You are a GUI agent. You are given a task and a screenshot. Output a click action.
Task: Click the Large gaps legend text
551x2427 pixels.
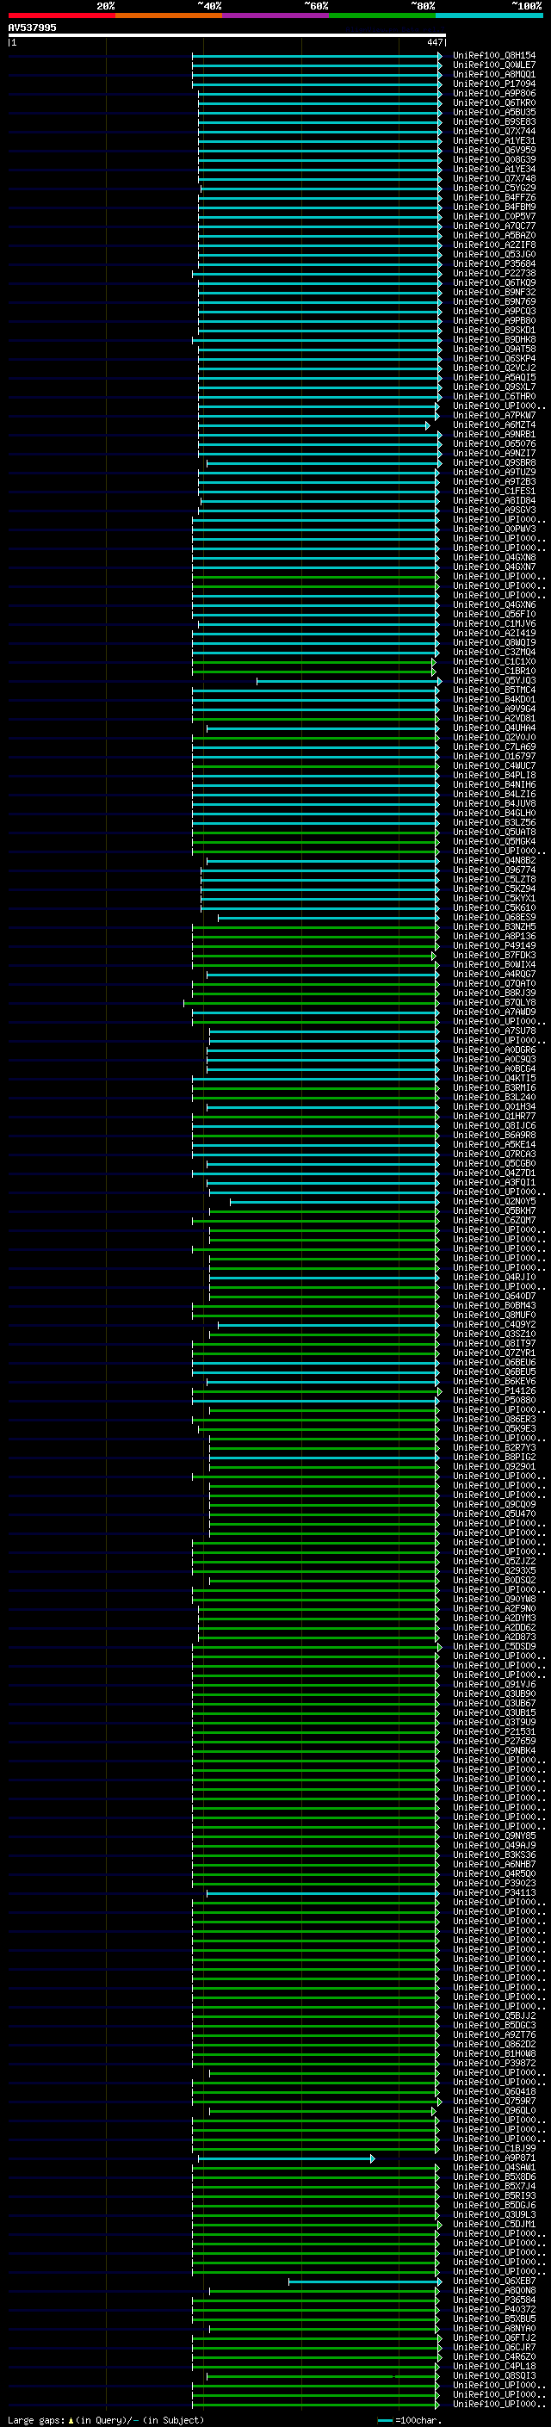coord(106,2420)
